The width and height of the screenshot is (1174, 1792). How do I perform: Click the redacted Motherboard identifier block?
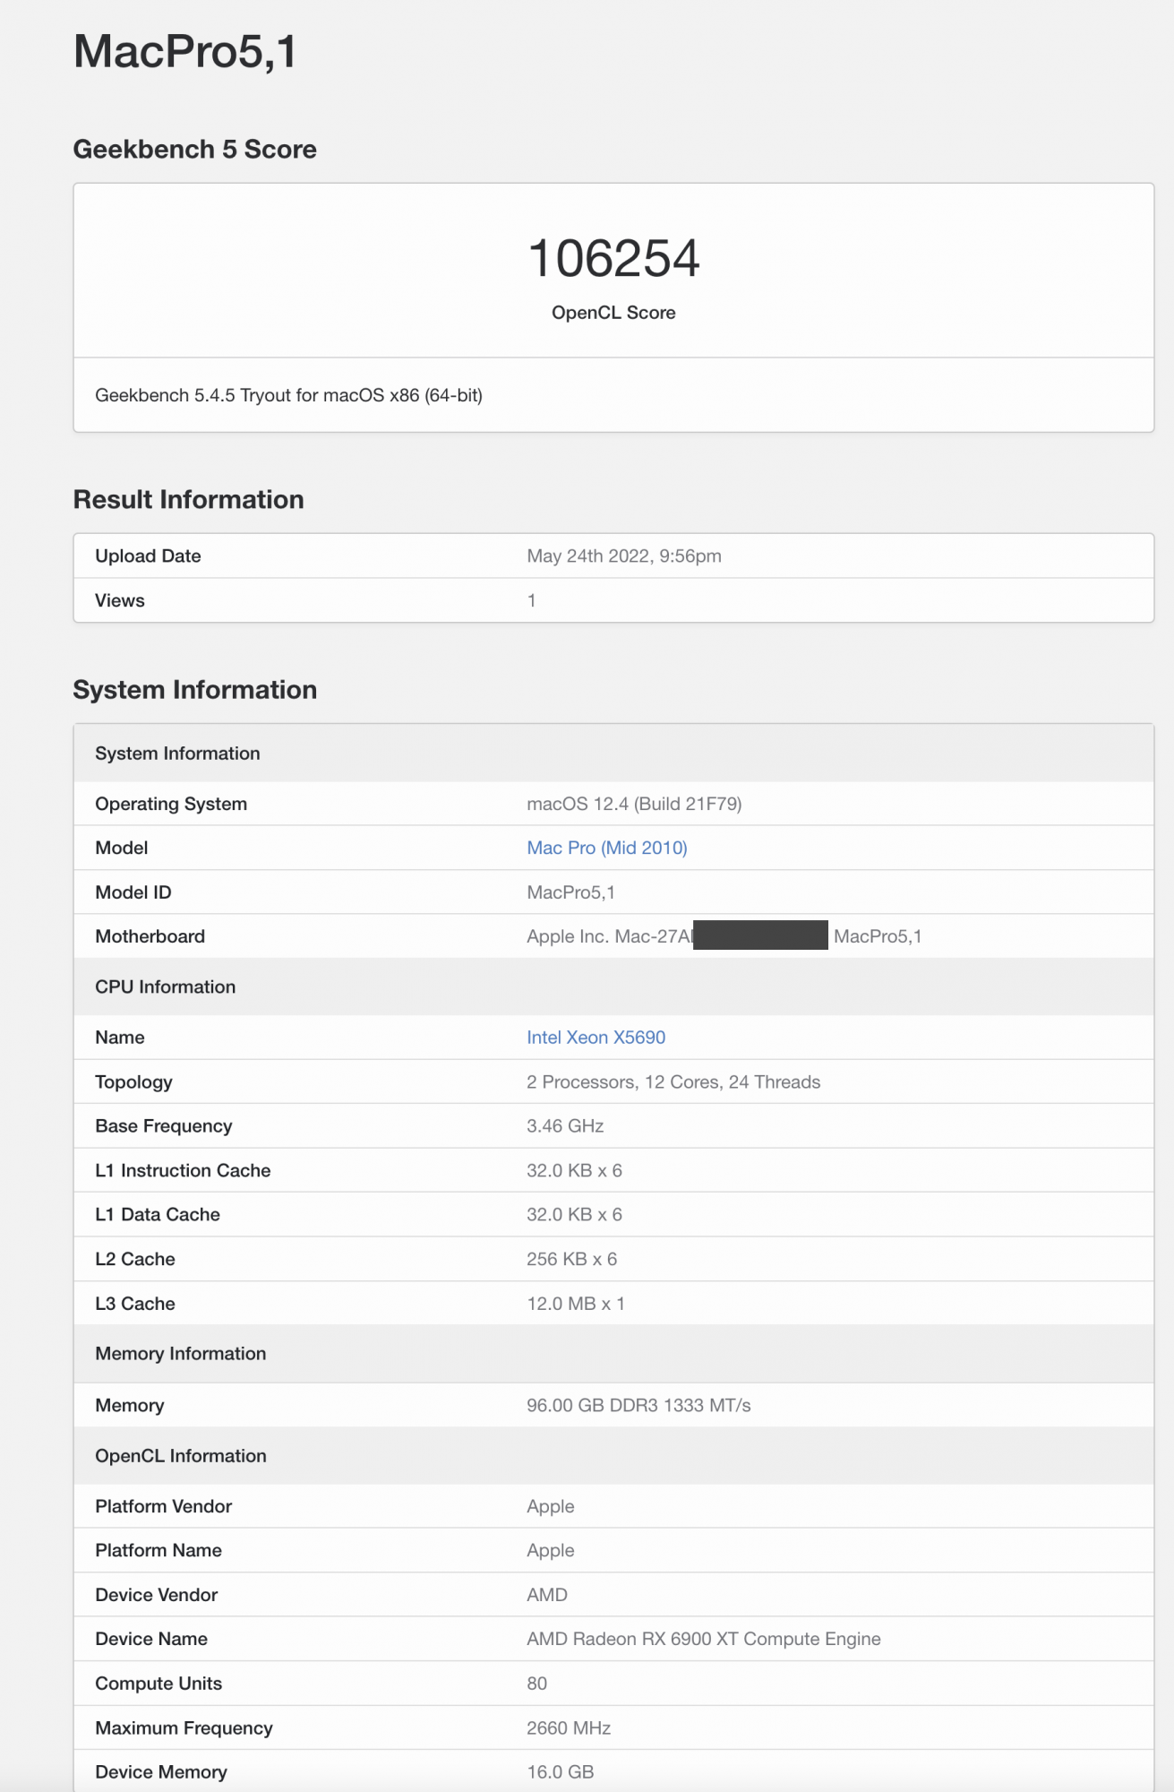[x=760, y=936]
